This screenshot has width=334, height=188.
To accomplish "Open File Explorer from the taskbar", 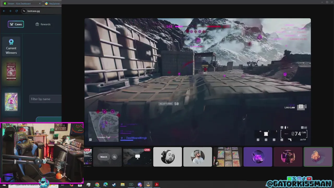I will pos(123,185).
